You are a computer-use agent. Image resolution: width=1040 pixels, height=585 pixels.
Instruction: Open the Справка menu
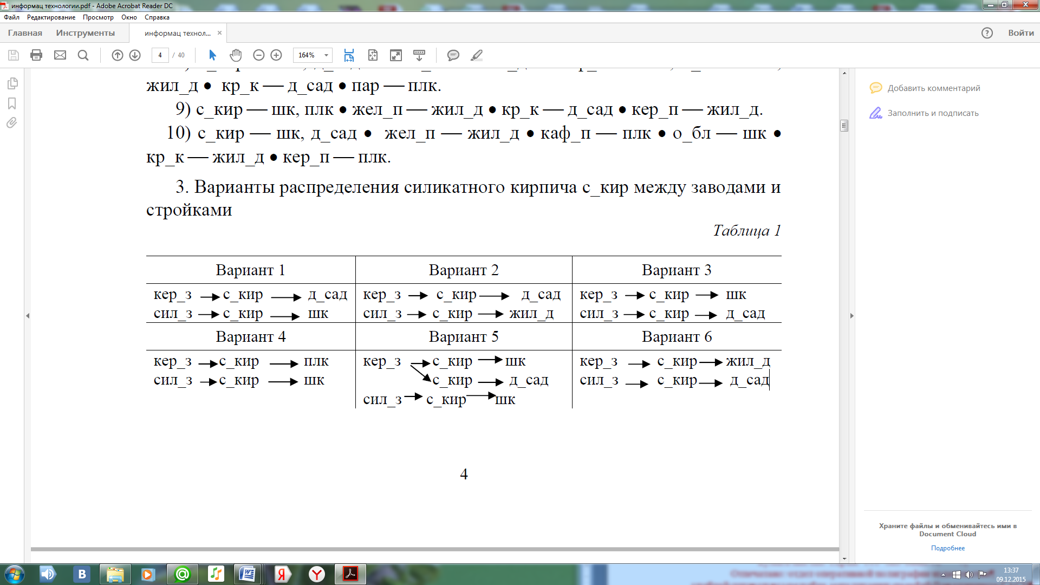[157, 17]
